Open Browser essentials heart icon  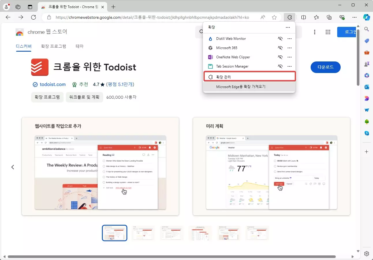[342, 17]
